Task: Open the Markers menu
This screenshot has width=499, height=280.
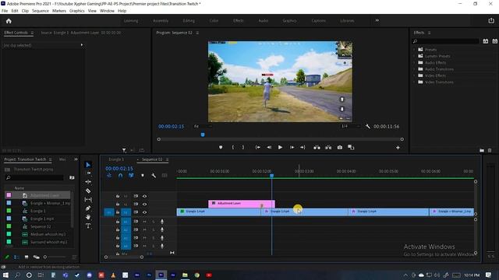Action: pos(59,11)
